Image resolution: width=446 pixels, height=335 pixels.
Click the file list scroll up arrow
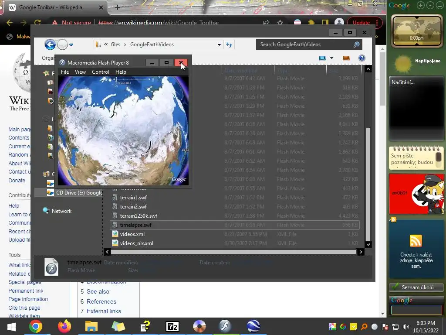coord(368,69)
